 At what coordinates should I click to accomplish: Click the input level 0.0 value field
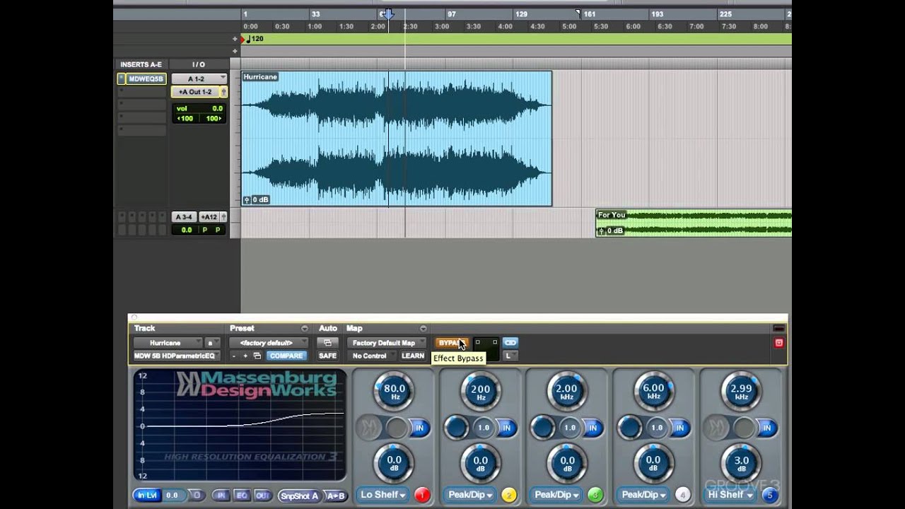click(172, 496)
